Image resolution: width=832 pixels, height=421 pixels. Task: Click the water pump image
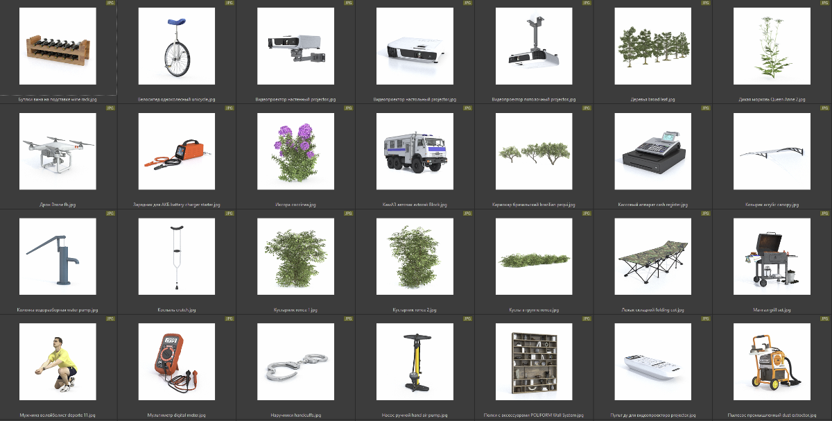[x=58, y=257]
